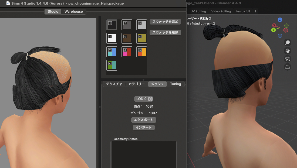Click the pan view hand icon
The width and height of the screenshot is (297, 168).
(x=288, y=50)
